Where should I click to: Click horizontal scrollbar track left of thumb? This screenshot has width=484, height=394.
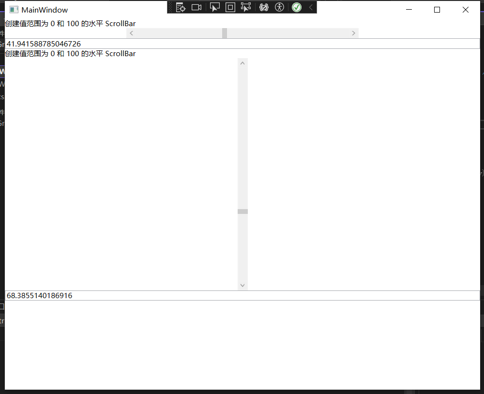[179, 33]
